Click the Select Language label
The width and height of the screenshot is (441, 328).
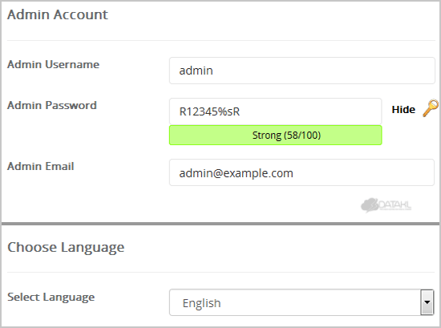pyautogui.click(x=51, y=298)
